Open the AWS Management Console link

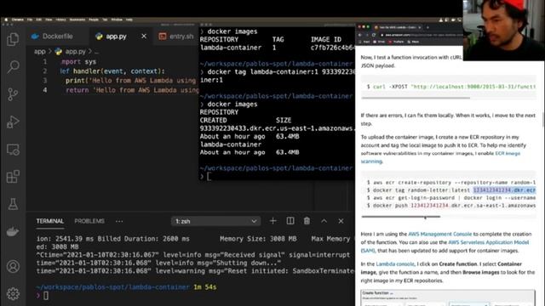point(439,234)
